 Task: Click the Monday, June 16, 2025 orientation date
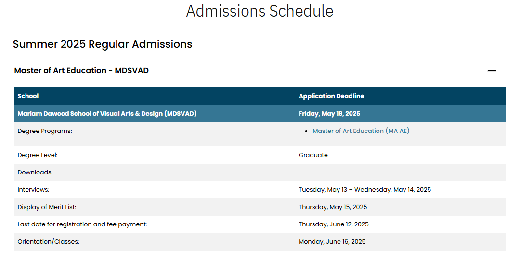click(332, 242)
